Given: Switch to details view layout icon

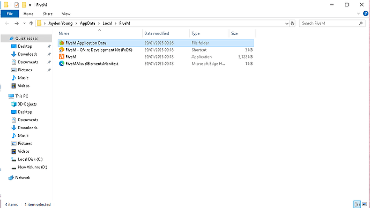Looking at the screenshot, I should 357,204.
